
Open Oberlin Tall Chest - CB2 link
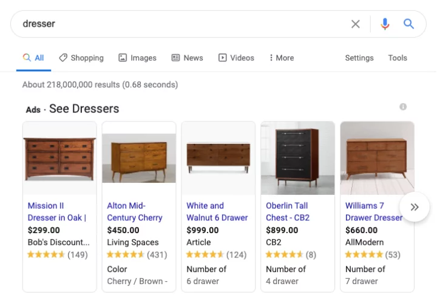(x=288, y=212)
